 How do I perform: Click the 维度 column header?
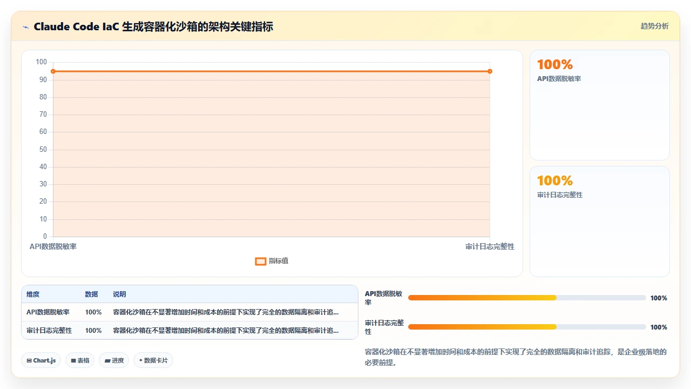33,294
